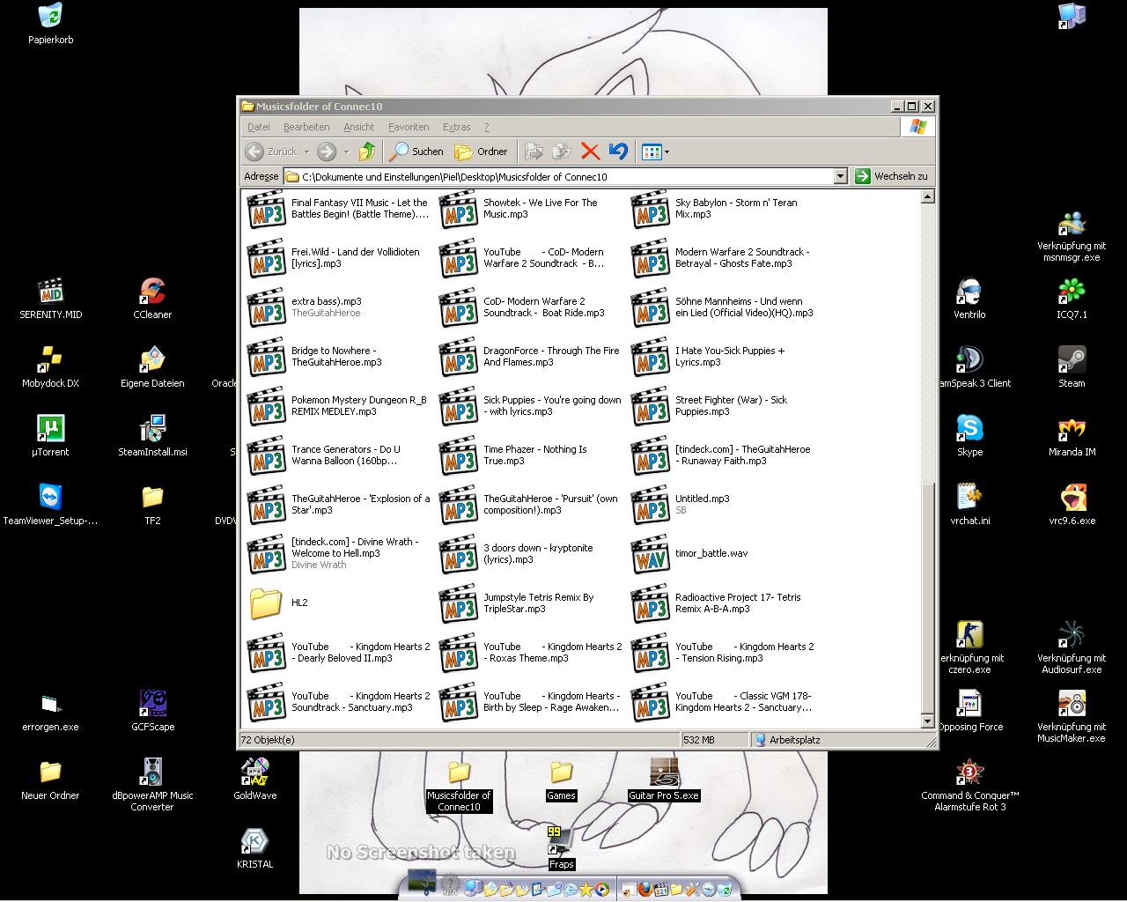Open the Datei menu

point(259,127)
